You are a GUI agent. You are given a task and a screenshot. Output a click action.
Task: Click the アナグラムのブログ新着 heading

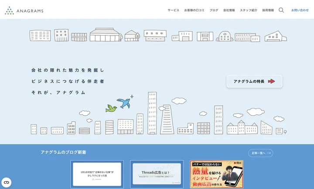pyautogui.click(x=63, y=152)
